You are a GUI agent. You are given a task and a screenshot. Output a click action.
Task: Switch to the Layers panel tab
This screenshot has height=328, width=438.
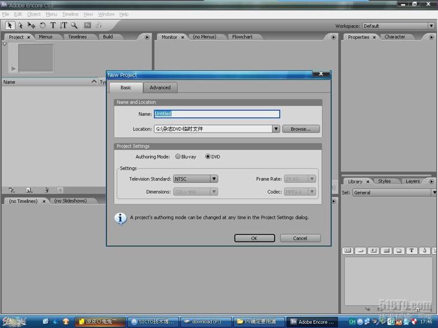click(x=413, y=181)
